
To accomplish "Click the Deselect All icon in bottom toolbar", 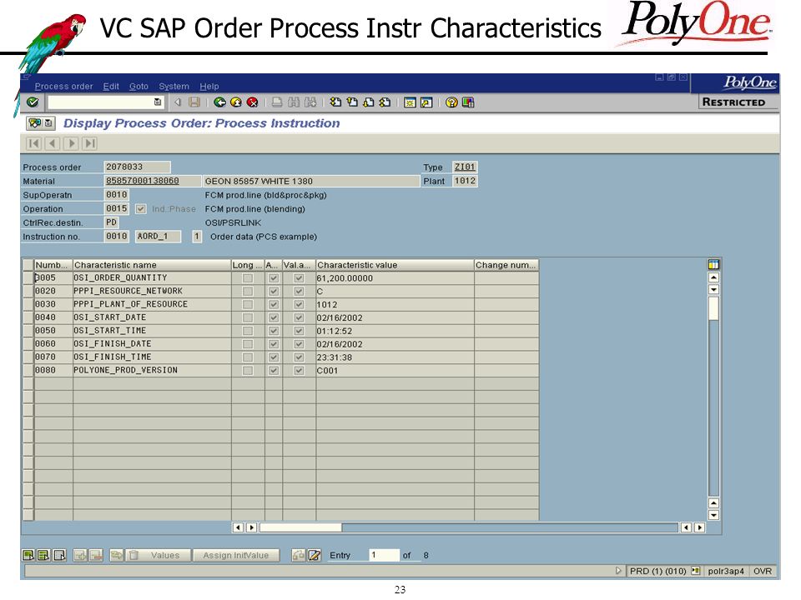I will pyautogui.click(x=60, y=555).
